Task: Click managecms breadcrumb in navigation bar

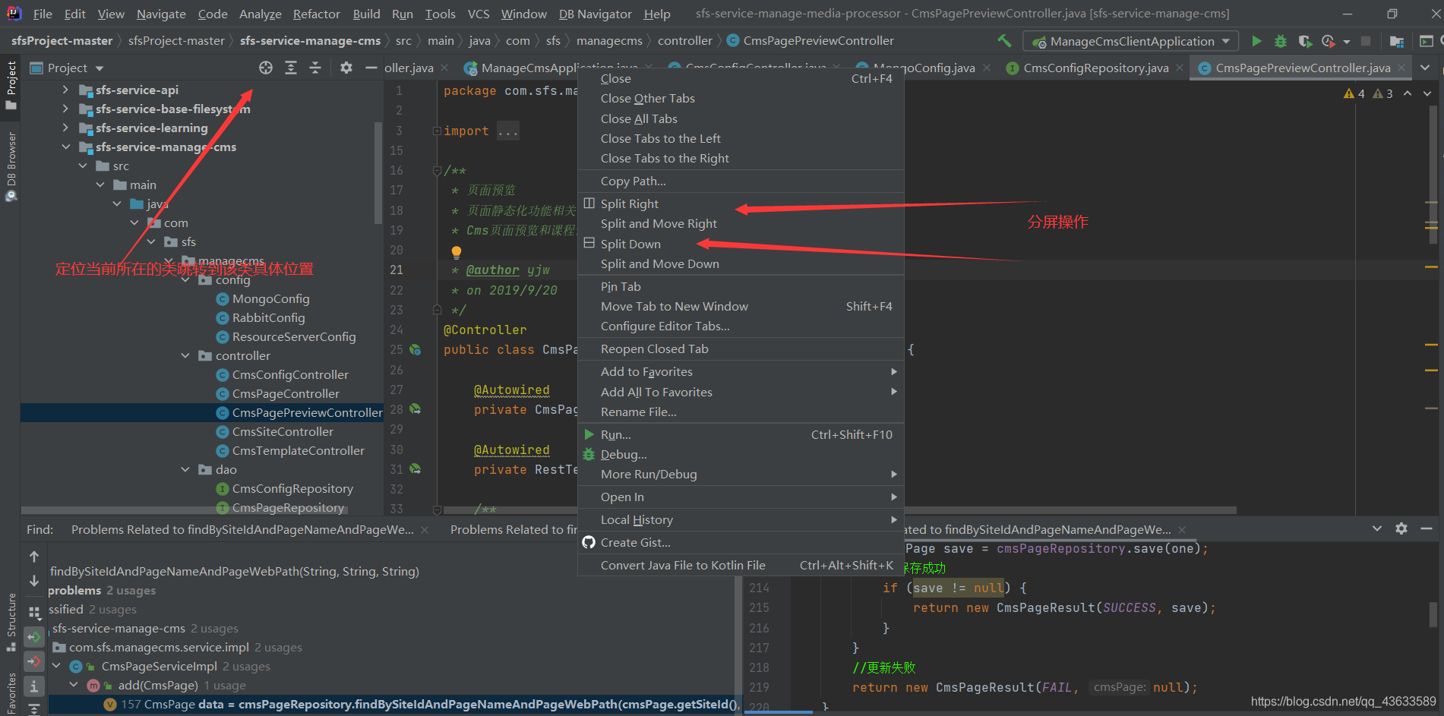Action: [x=609, y=41]
